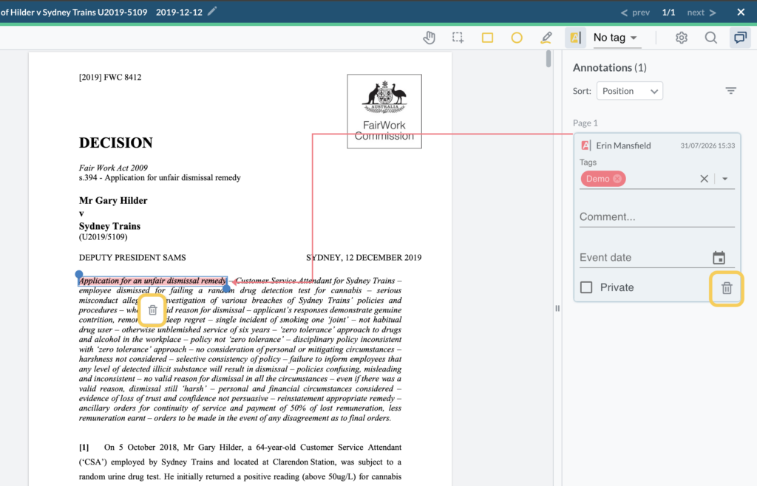757x486 pixels.
Task: Click the panel splitter handle
Action: tap(557, 308)
